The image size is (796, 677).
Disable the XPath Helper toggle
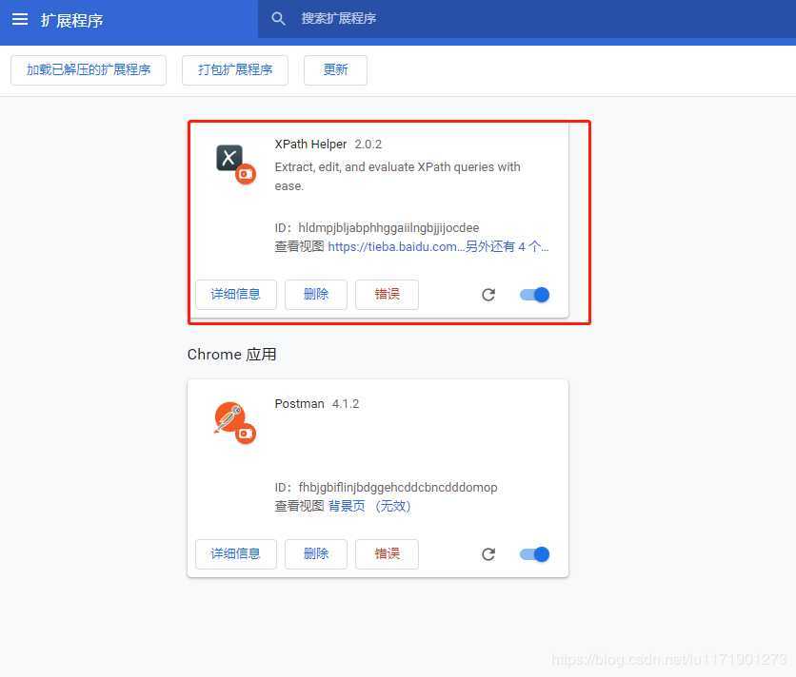coord(534,295)
